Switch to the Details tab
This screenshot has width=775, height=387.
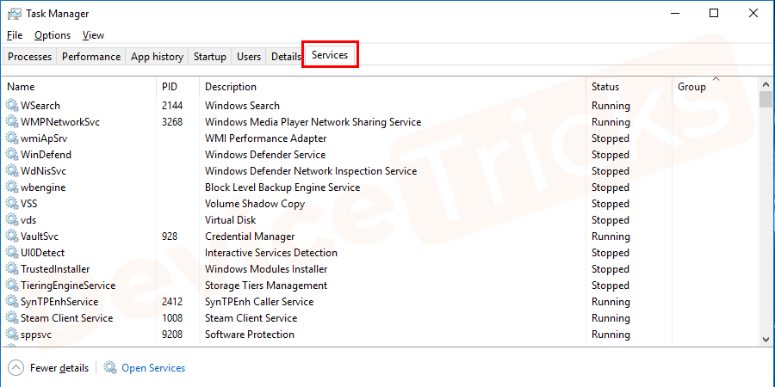point(286,57)
